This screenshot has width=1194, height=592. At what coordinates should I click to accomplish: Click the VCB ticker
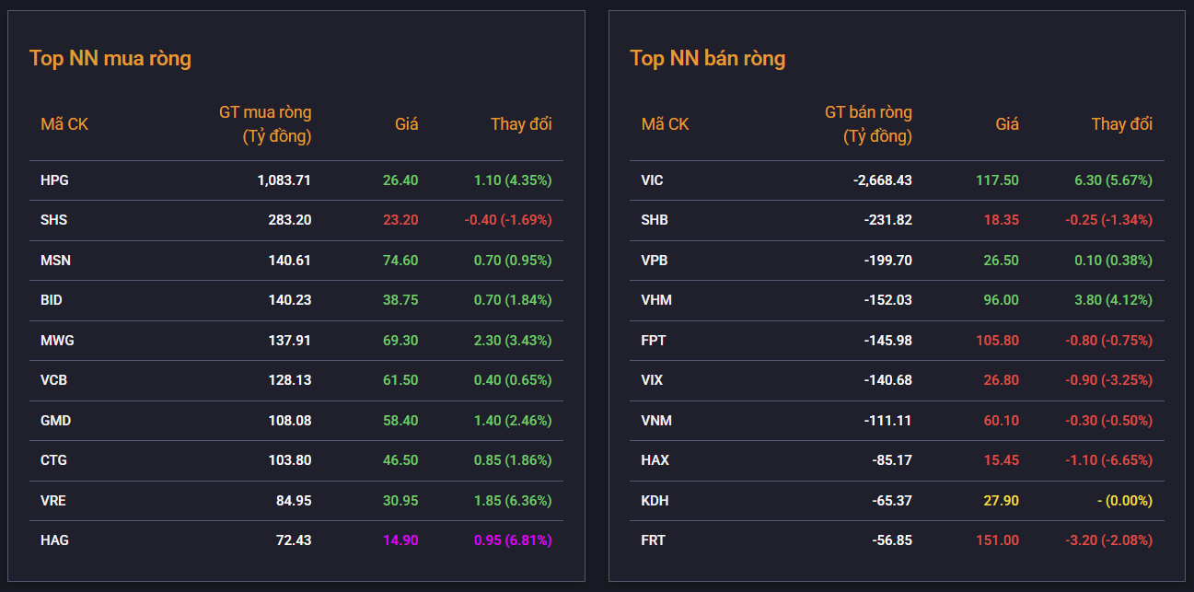pyautogui.click(x=53, y=379)
